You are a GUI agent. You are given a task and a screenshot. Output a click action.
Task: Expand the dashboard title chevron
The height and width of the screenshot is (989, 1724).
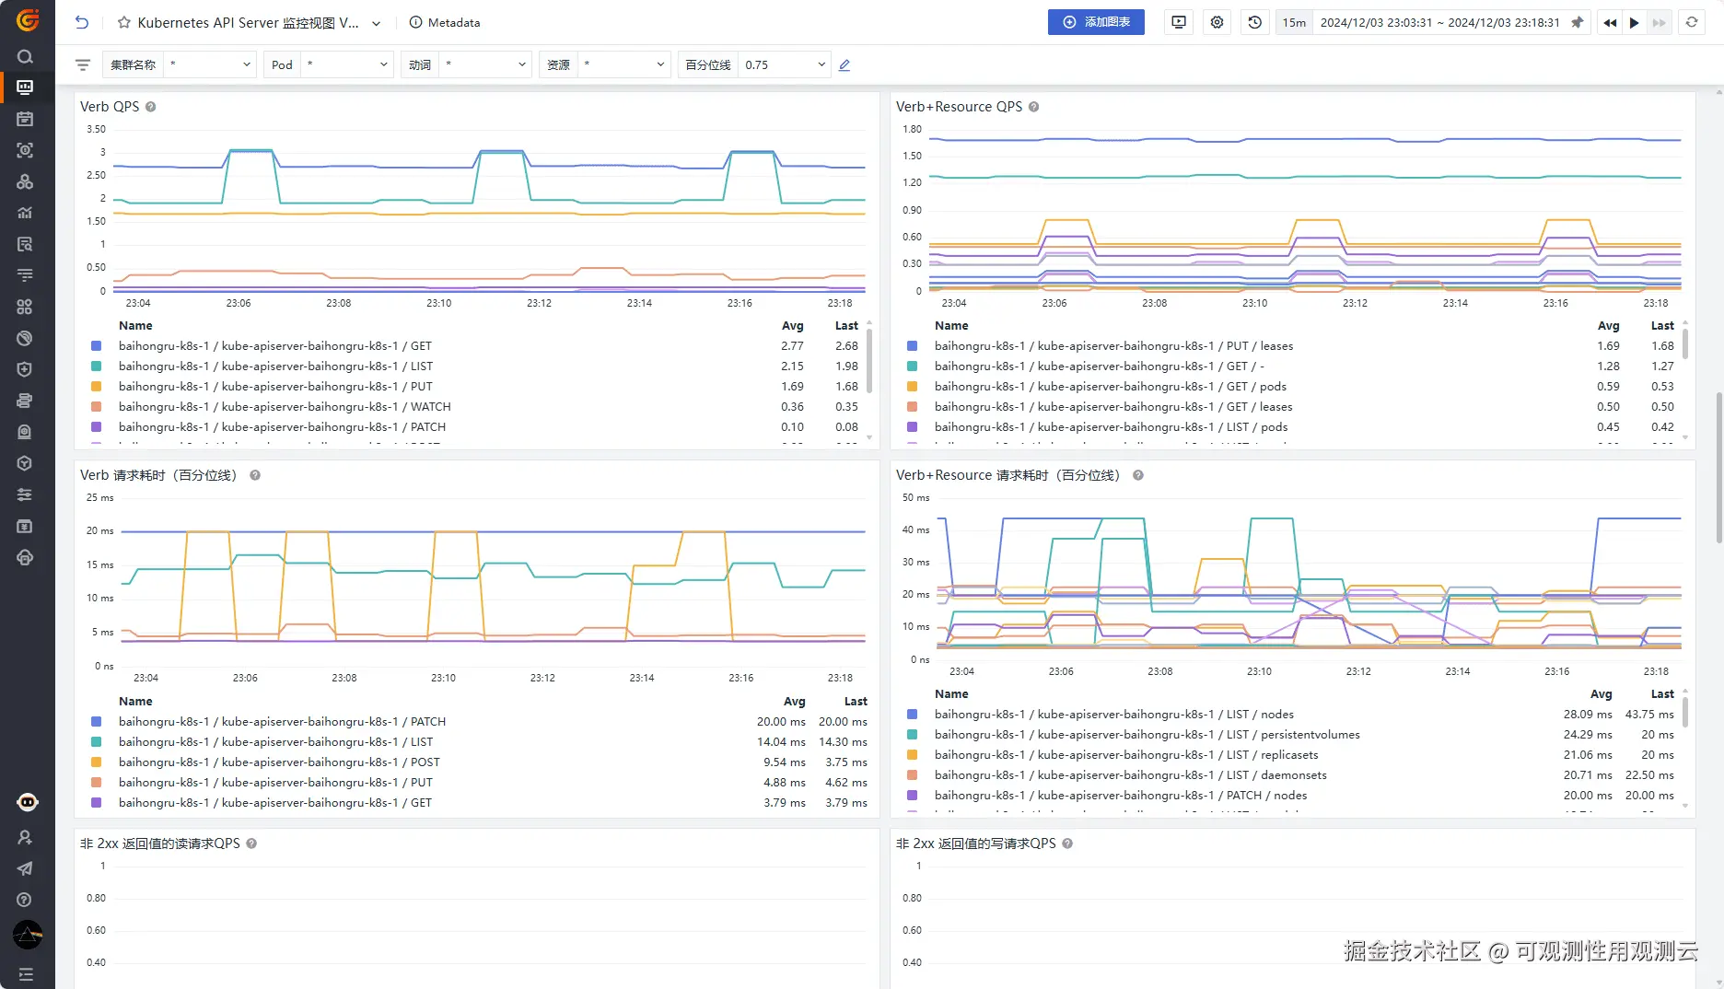coord(377,23)
